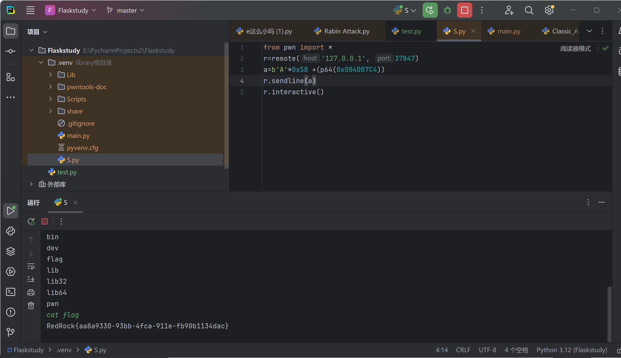
Task: Click the red Stop button in top toolbar
Action: pos(464,10)
